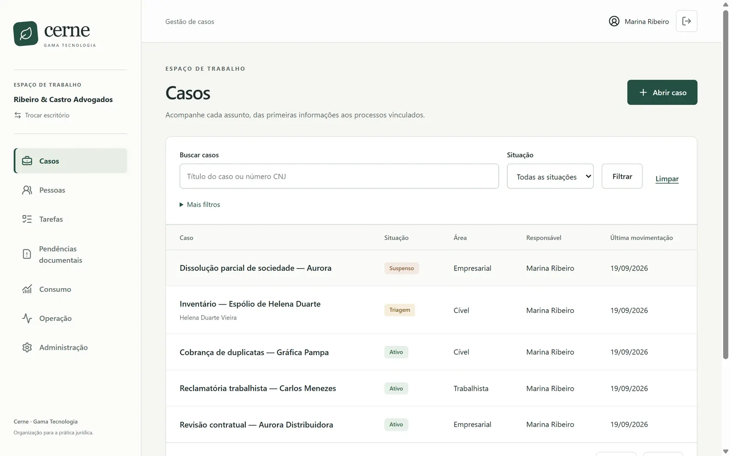Viewport: 730px width, 456px height.
Task: Open case Reclamatória trabalhista — Carlos Menezes
Action: point(258,389)
